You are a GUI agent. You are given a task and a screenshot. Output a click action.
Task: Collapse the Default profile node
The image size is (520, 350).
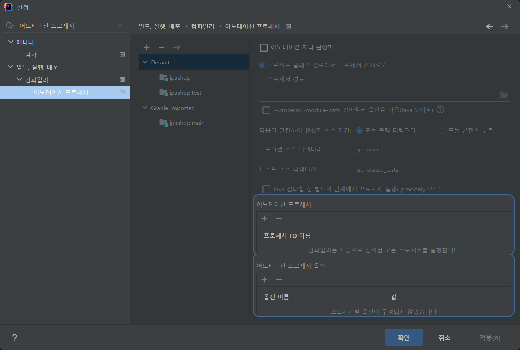(x=145, y=62)
